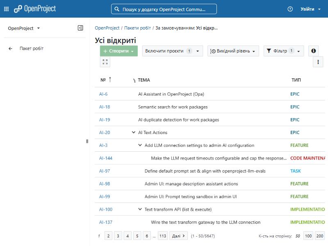Open the three-dot more actions menu
The width and height of the screenshot is (328, 246).
318,62
